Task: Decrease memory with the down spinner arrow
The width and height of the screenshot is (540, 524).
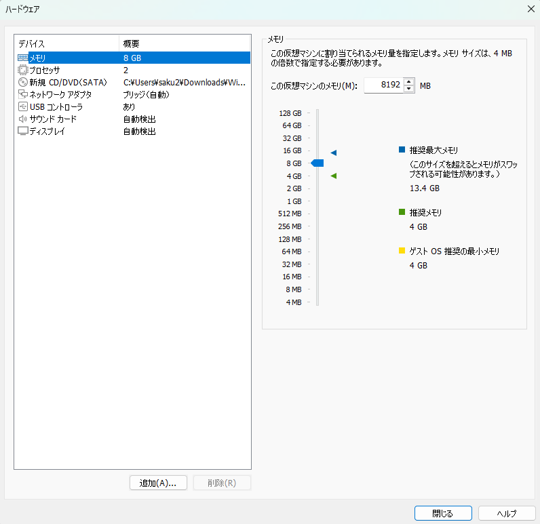Action: 408,89
